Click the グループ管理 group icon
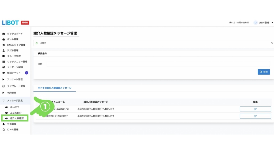Screen dimensions: 274x154 (x=3, y=56)
